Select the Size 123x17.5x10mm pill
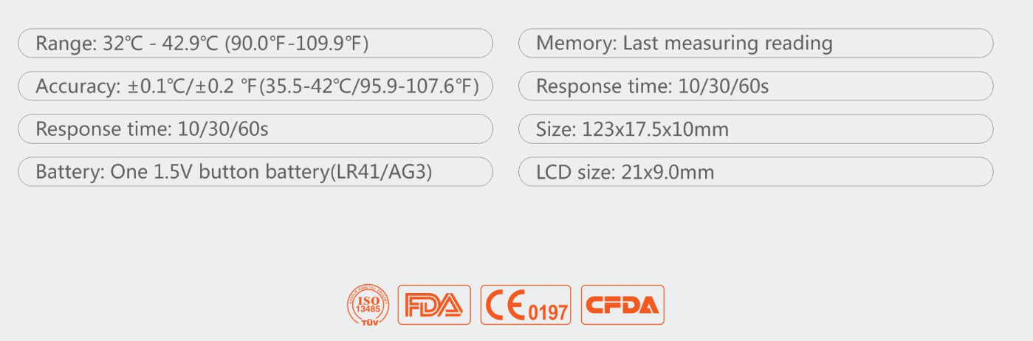Viewport: 1033px width, 341px height. tap(755, 129)
